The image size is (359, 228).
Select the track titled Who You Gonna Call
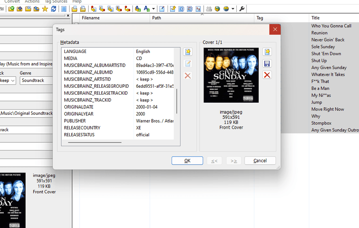pos(331,26)
